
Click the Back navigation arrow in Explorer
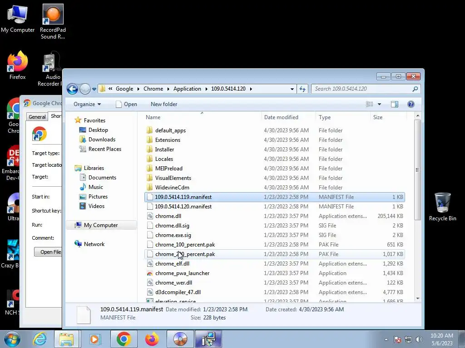coord(72,89)
